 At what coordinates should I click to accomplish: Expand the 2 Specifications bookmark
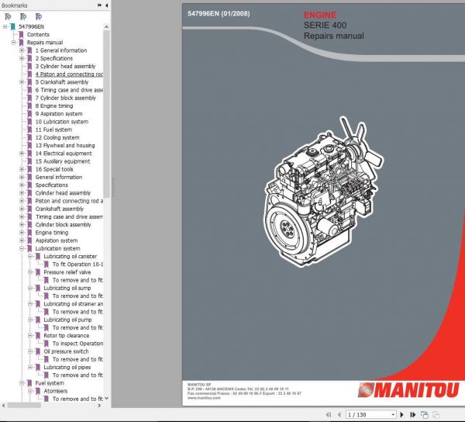pyautogui.click(x=22, y=58)
